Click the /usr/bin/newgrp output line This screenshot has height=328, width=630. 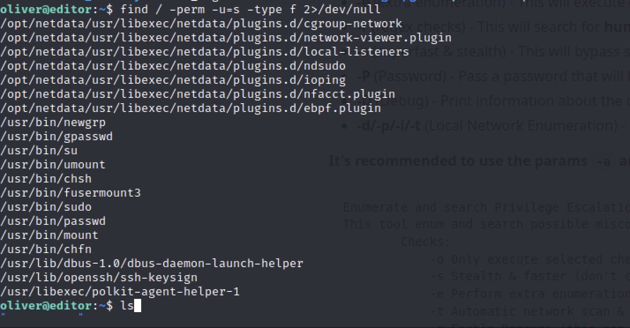tap(53, 122)
